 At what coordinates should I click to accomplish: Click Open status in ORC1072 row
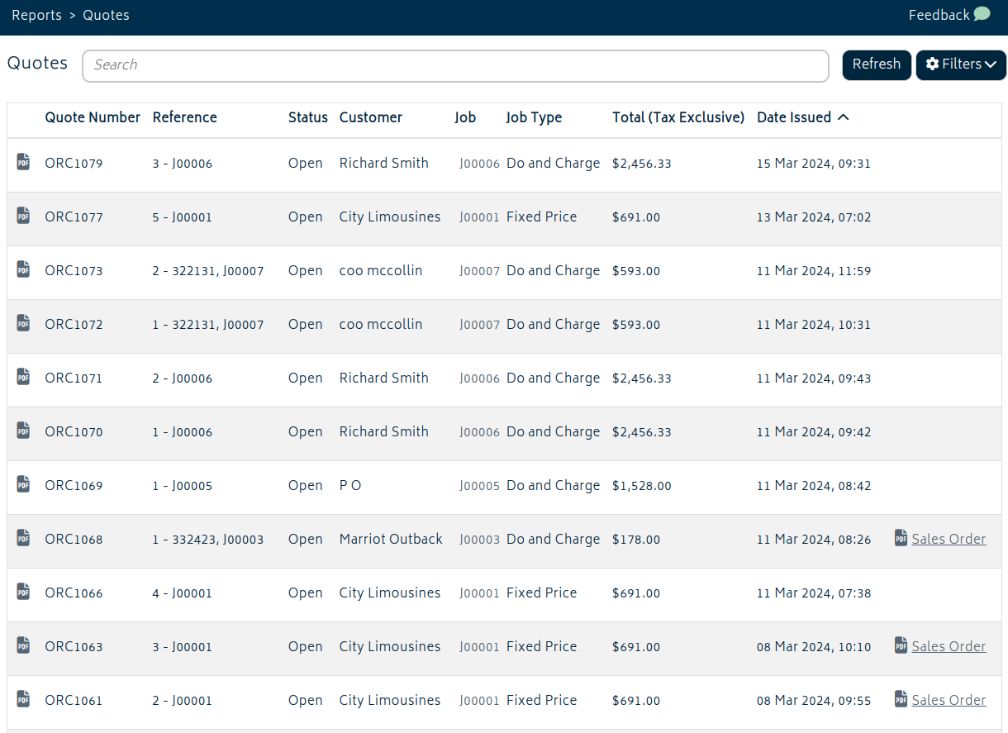(x=306, y=325)
